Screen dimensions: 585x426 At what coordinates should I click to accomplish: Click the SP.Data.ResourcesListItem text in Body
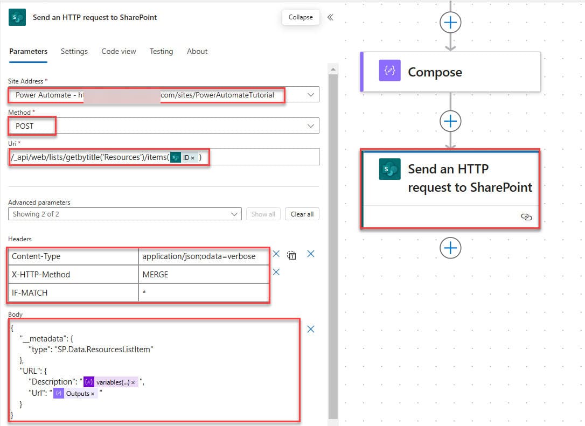tap(104, 350)
